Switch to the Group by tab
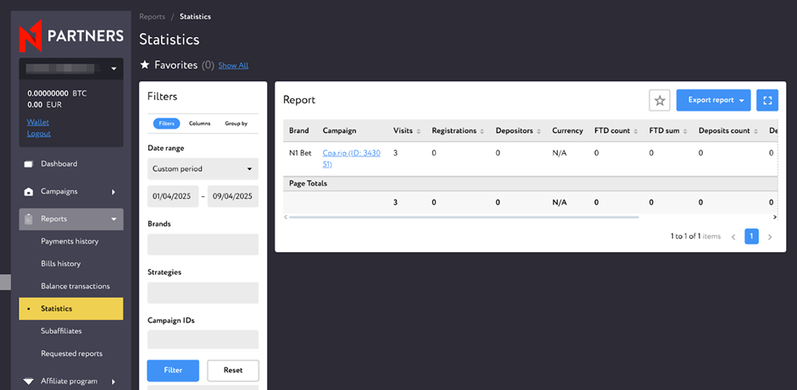The height and width of the screenshot is (390, 797). coord(236,124)
